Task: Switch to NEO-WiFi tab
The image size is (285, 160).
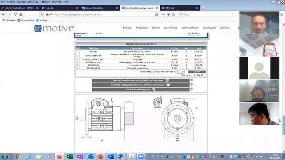Action: point(180,8)
